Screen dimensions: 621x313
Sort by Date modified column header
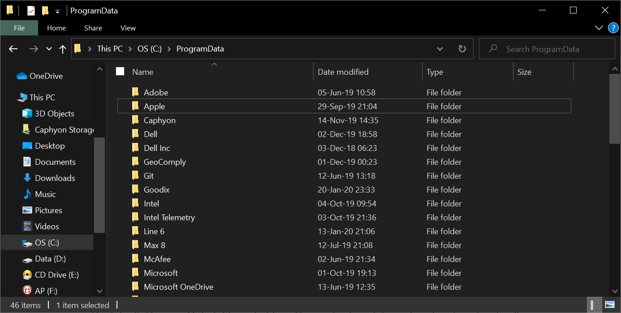point(343,72)
